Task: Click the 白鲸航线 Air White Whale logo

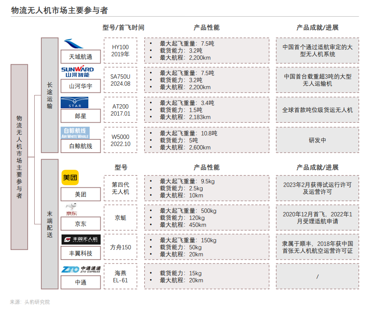Action: (x=75, y=133)
